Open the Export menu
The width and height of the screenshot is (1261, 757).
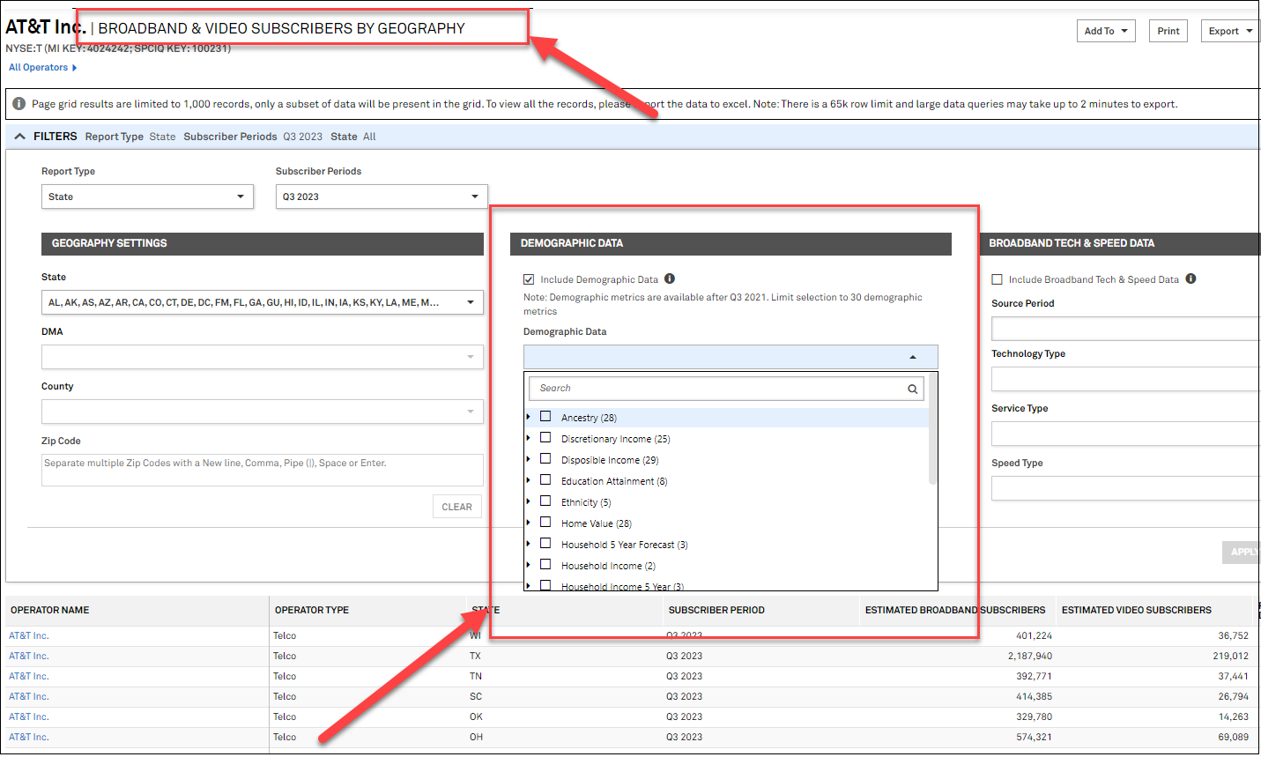coord(1229,31)
